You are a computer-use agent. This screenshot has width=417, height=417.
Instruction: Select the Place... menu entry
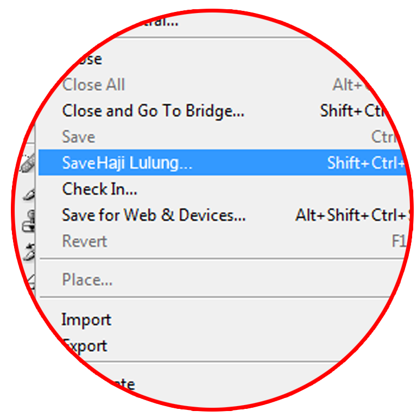(87, 280)
